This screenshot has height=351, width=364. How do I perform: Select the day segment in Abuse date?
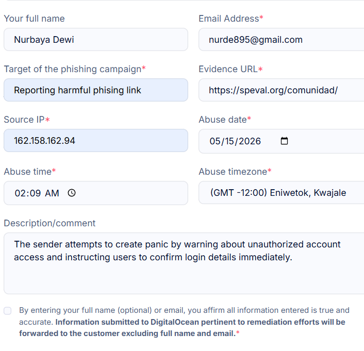point(229,141)
